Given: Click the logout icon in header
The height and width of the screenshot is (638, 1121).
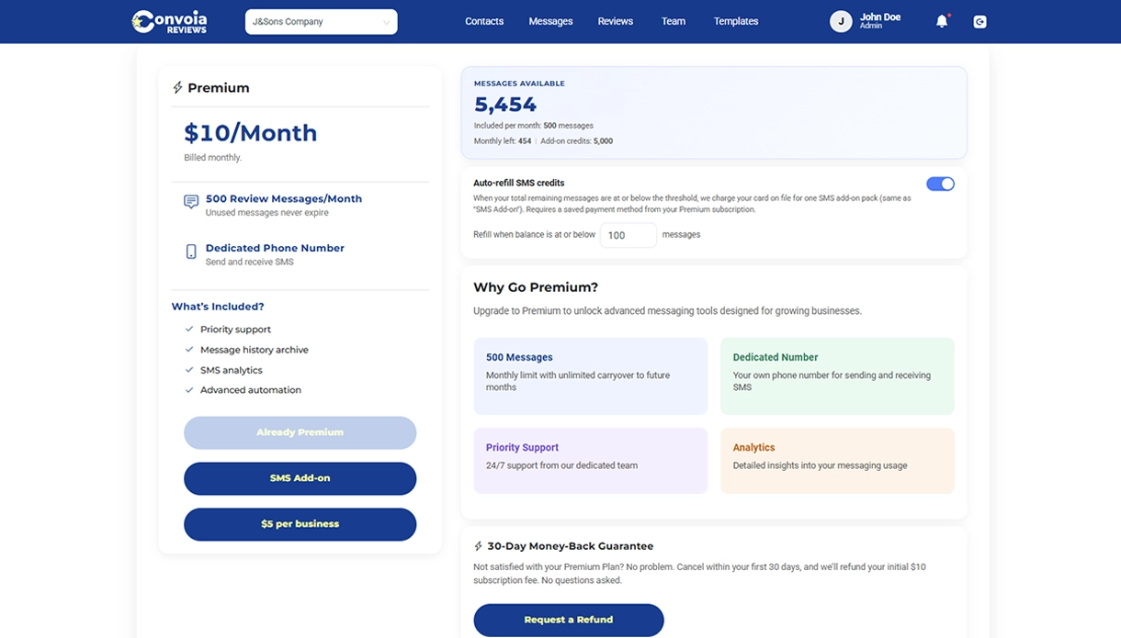Looking at the screenshot, I should tap(979, 21).
